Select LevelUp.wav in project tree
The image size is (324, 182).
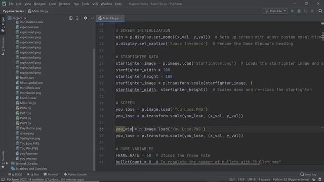point(28,98)
